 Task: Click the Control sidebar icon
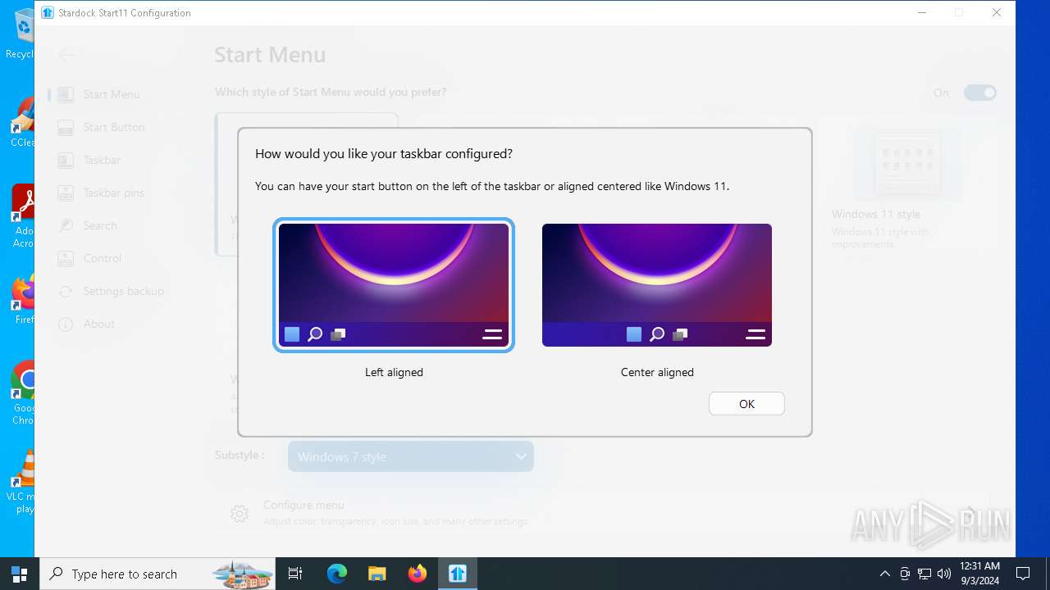coord(66,258)
